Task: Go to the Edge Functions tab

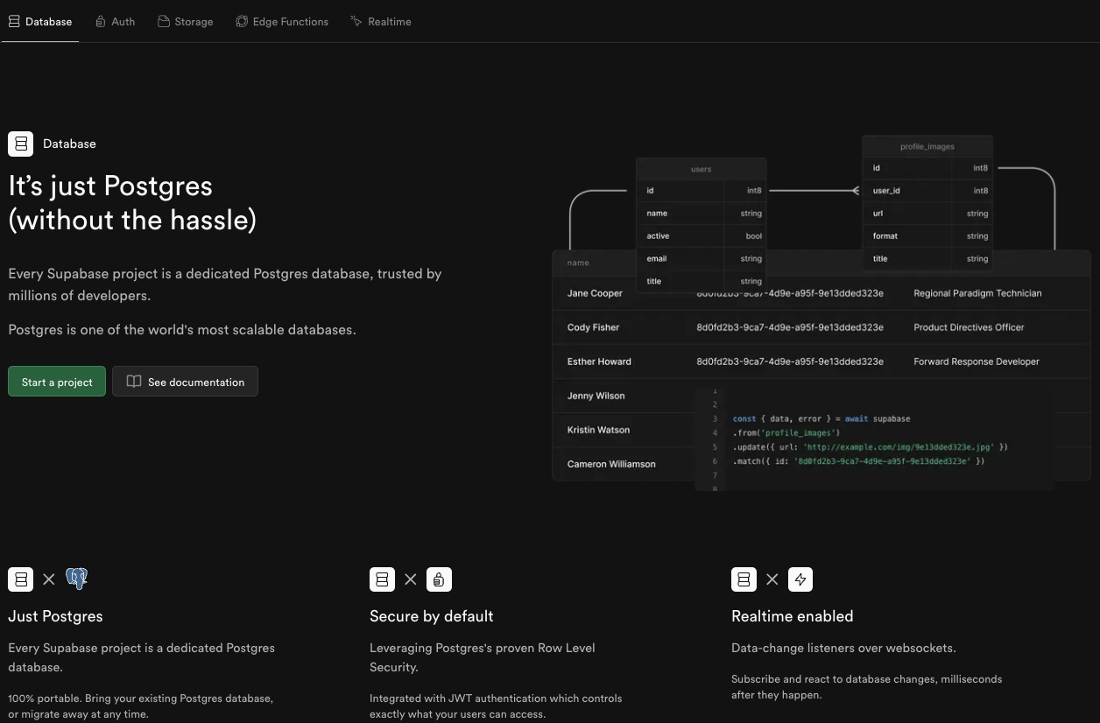Action: tap(282, 21)
